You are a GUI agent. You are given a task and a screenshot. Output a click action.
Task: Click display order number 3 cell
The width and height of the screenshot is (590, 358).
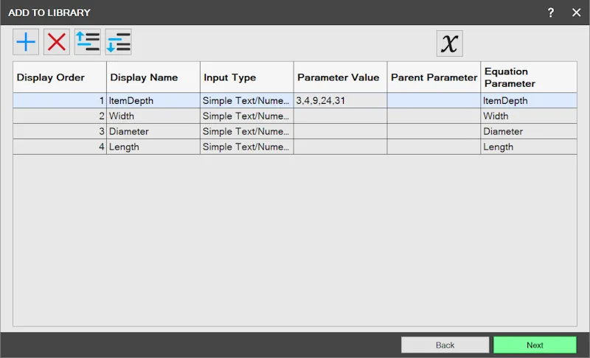coord(60,131)
